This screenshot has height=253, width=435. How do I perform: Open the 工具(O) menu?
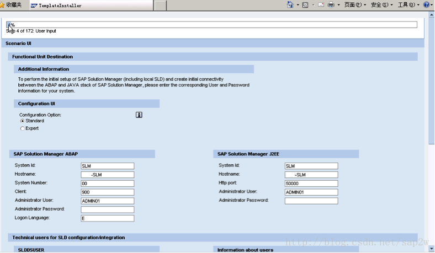coord(409,5)
